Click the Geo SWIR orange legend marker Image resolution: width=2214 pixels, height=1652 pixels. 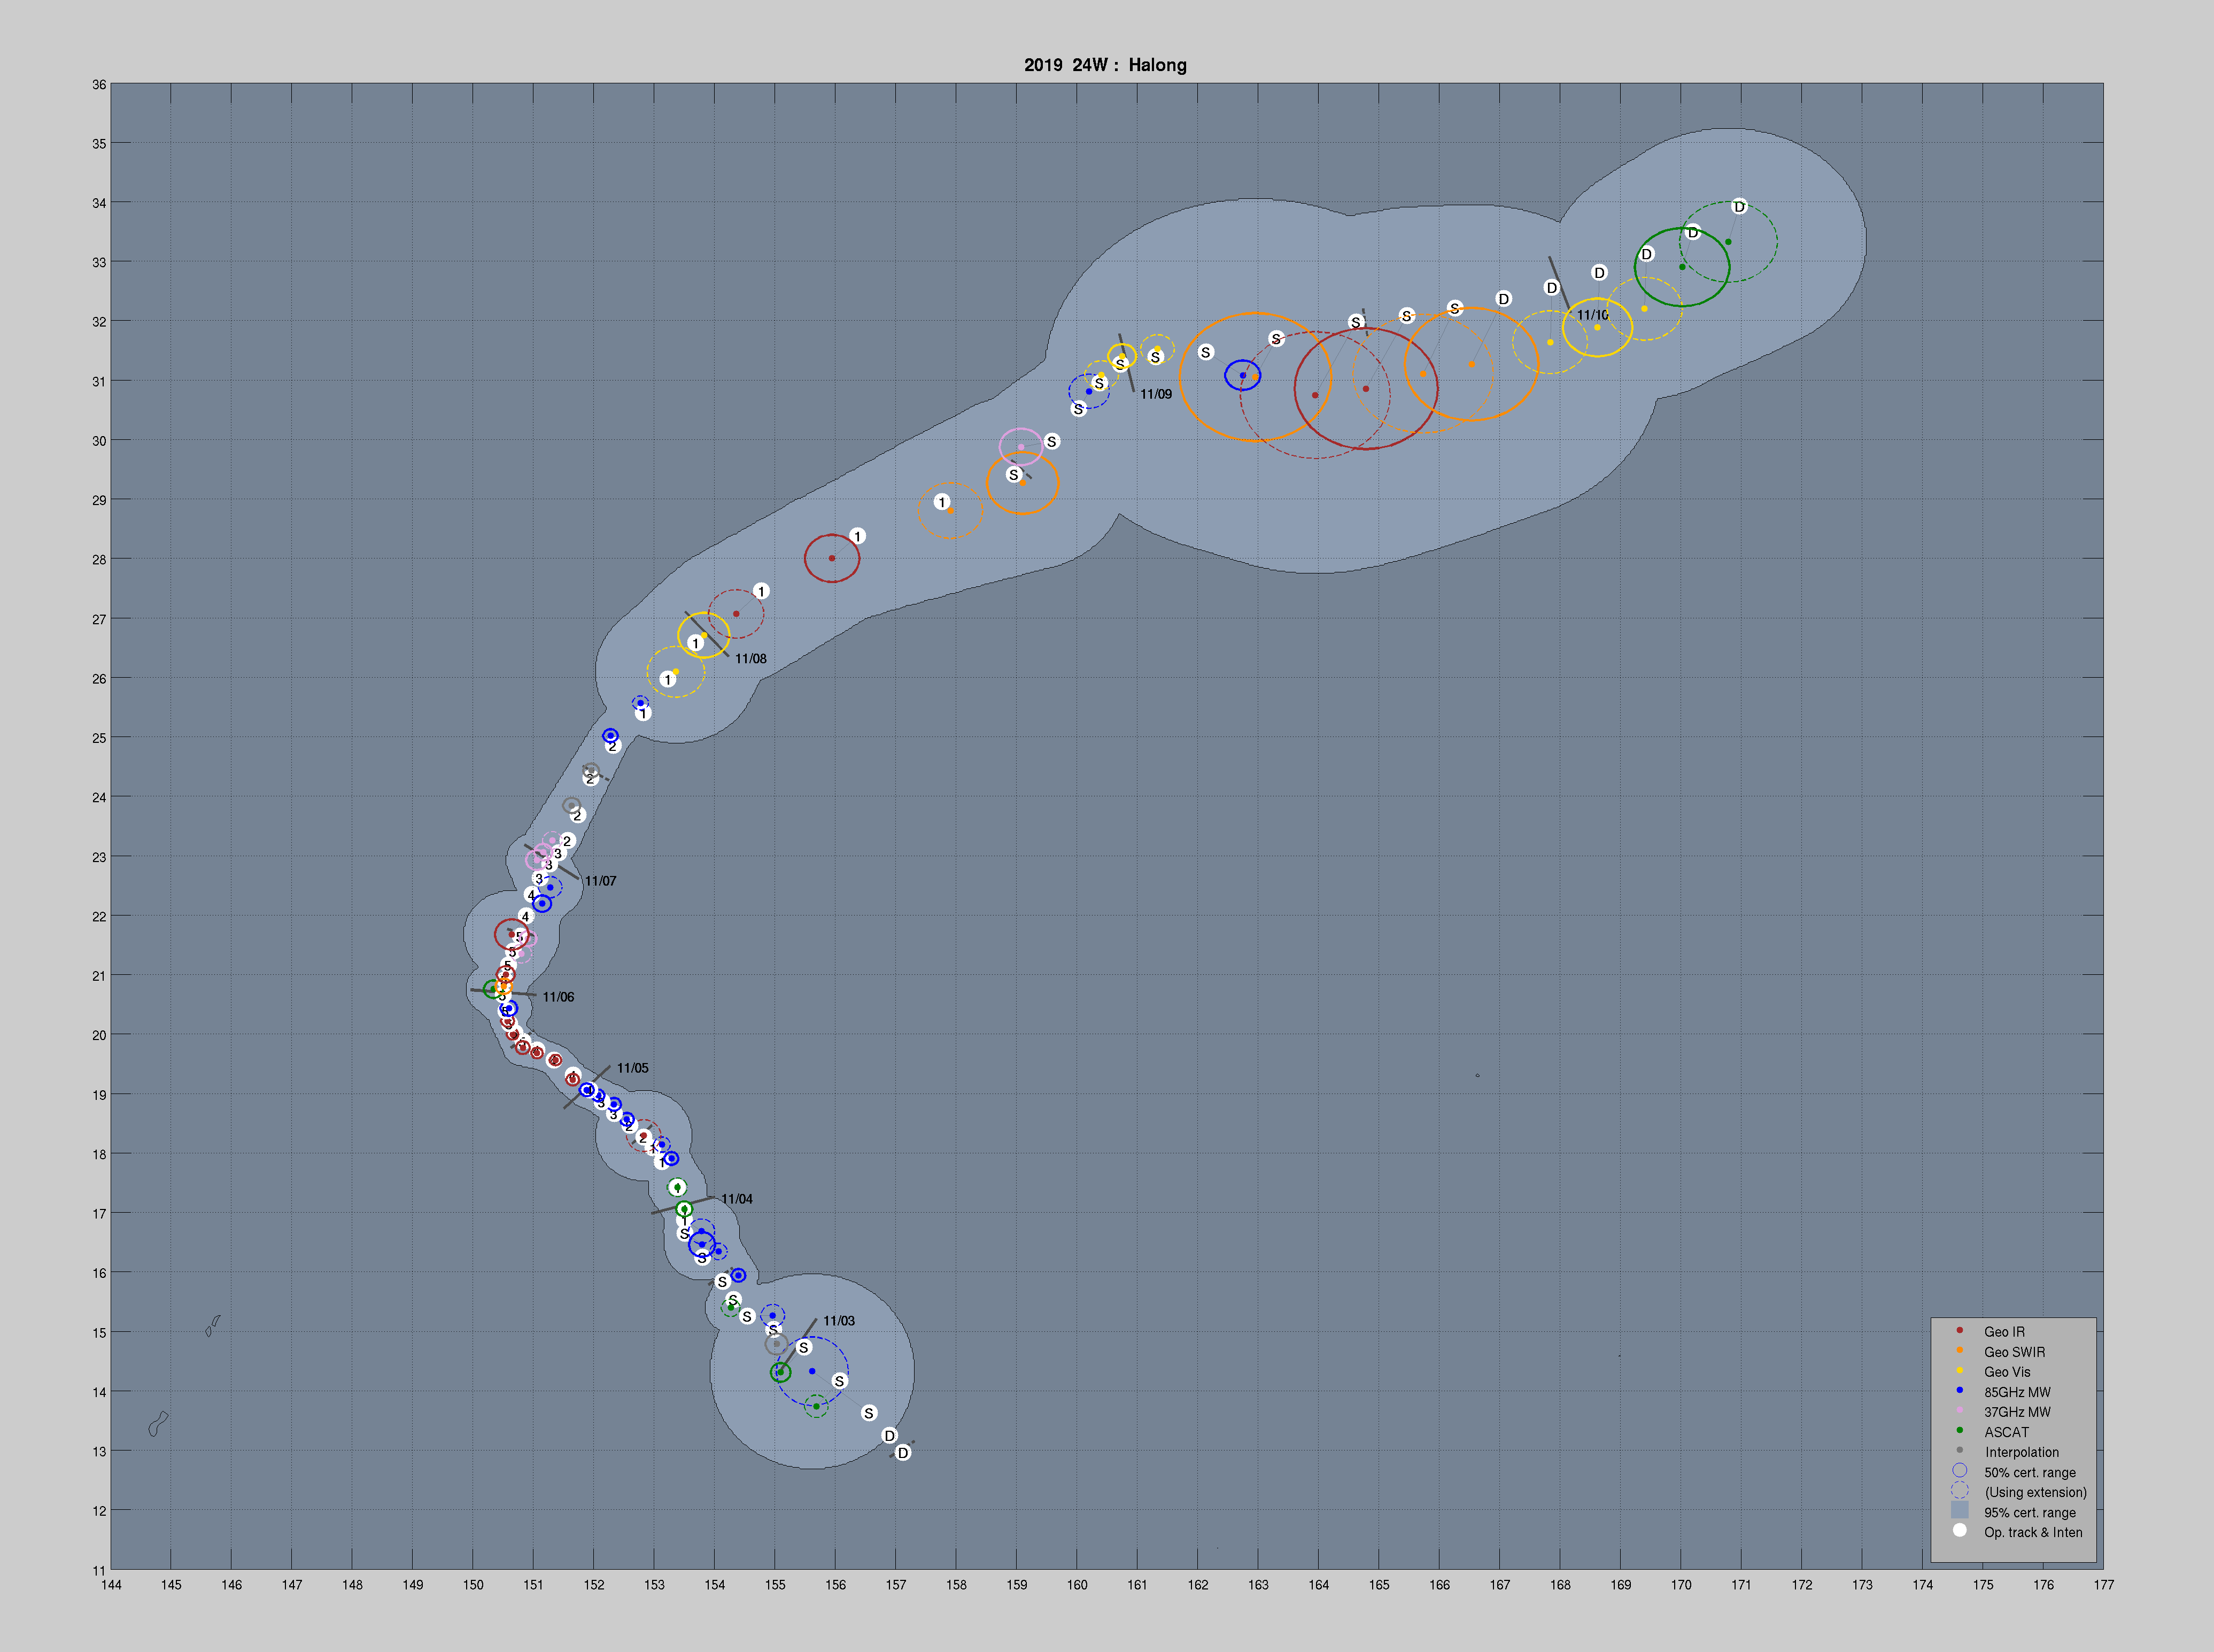point(1959,1351)
